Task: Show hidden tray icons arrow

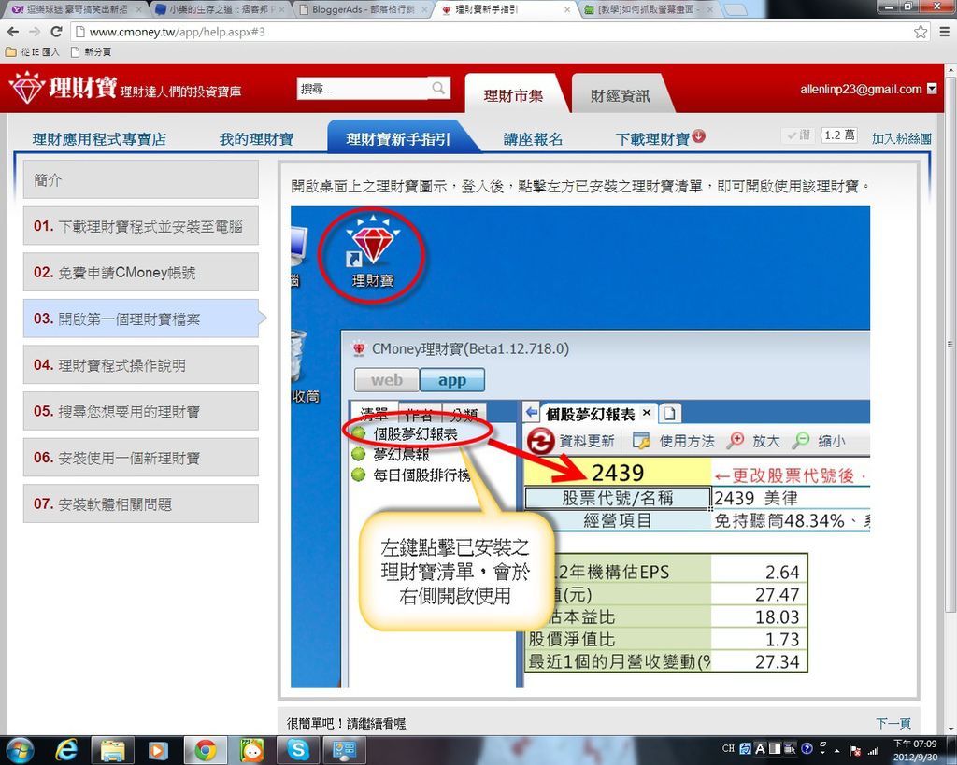Action: 837,750
